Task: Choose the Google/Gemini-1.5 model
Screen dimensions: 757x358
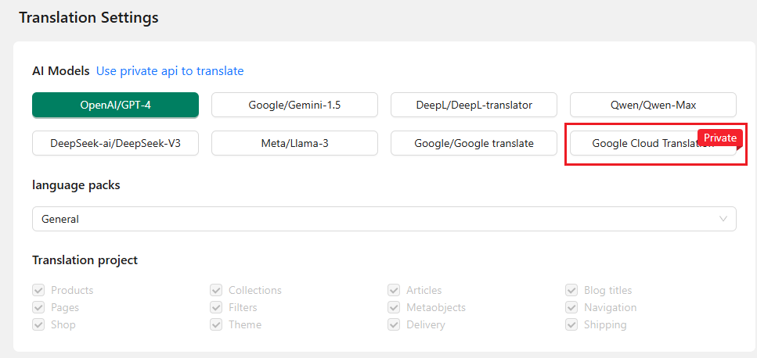Action: [294, 105]
